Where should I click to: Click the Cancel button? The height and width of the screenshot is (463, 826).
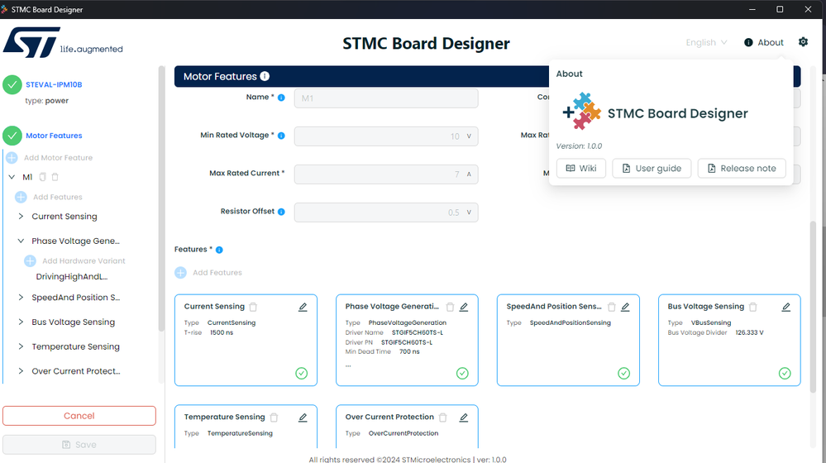(x=79, y=416)
